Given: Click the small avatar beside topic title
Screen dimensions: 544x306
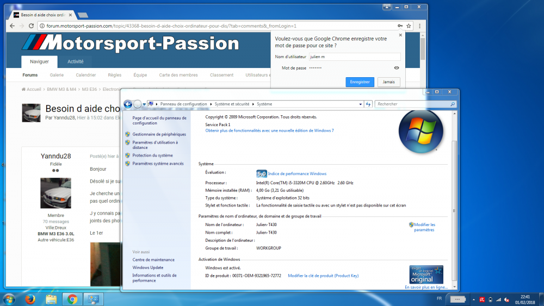Looking at the screenshot, I should click(x=31, y=113).
